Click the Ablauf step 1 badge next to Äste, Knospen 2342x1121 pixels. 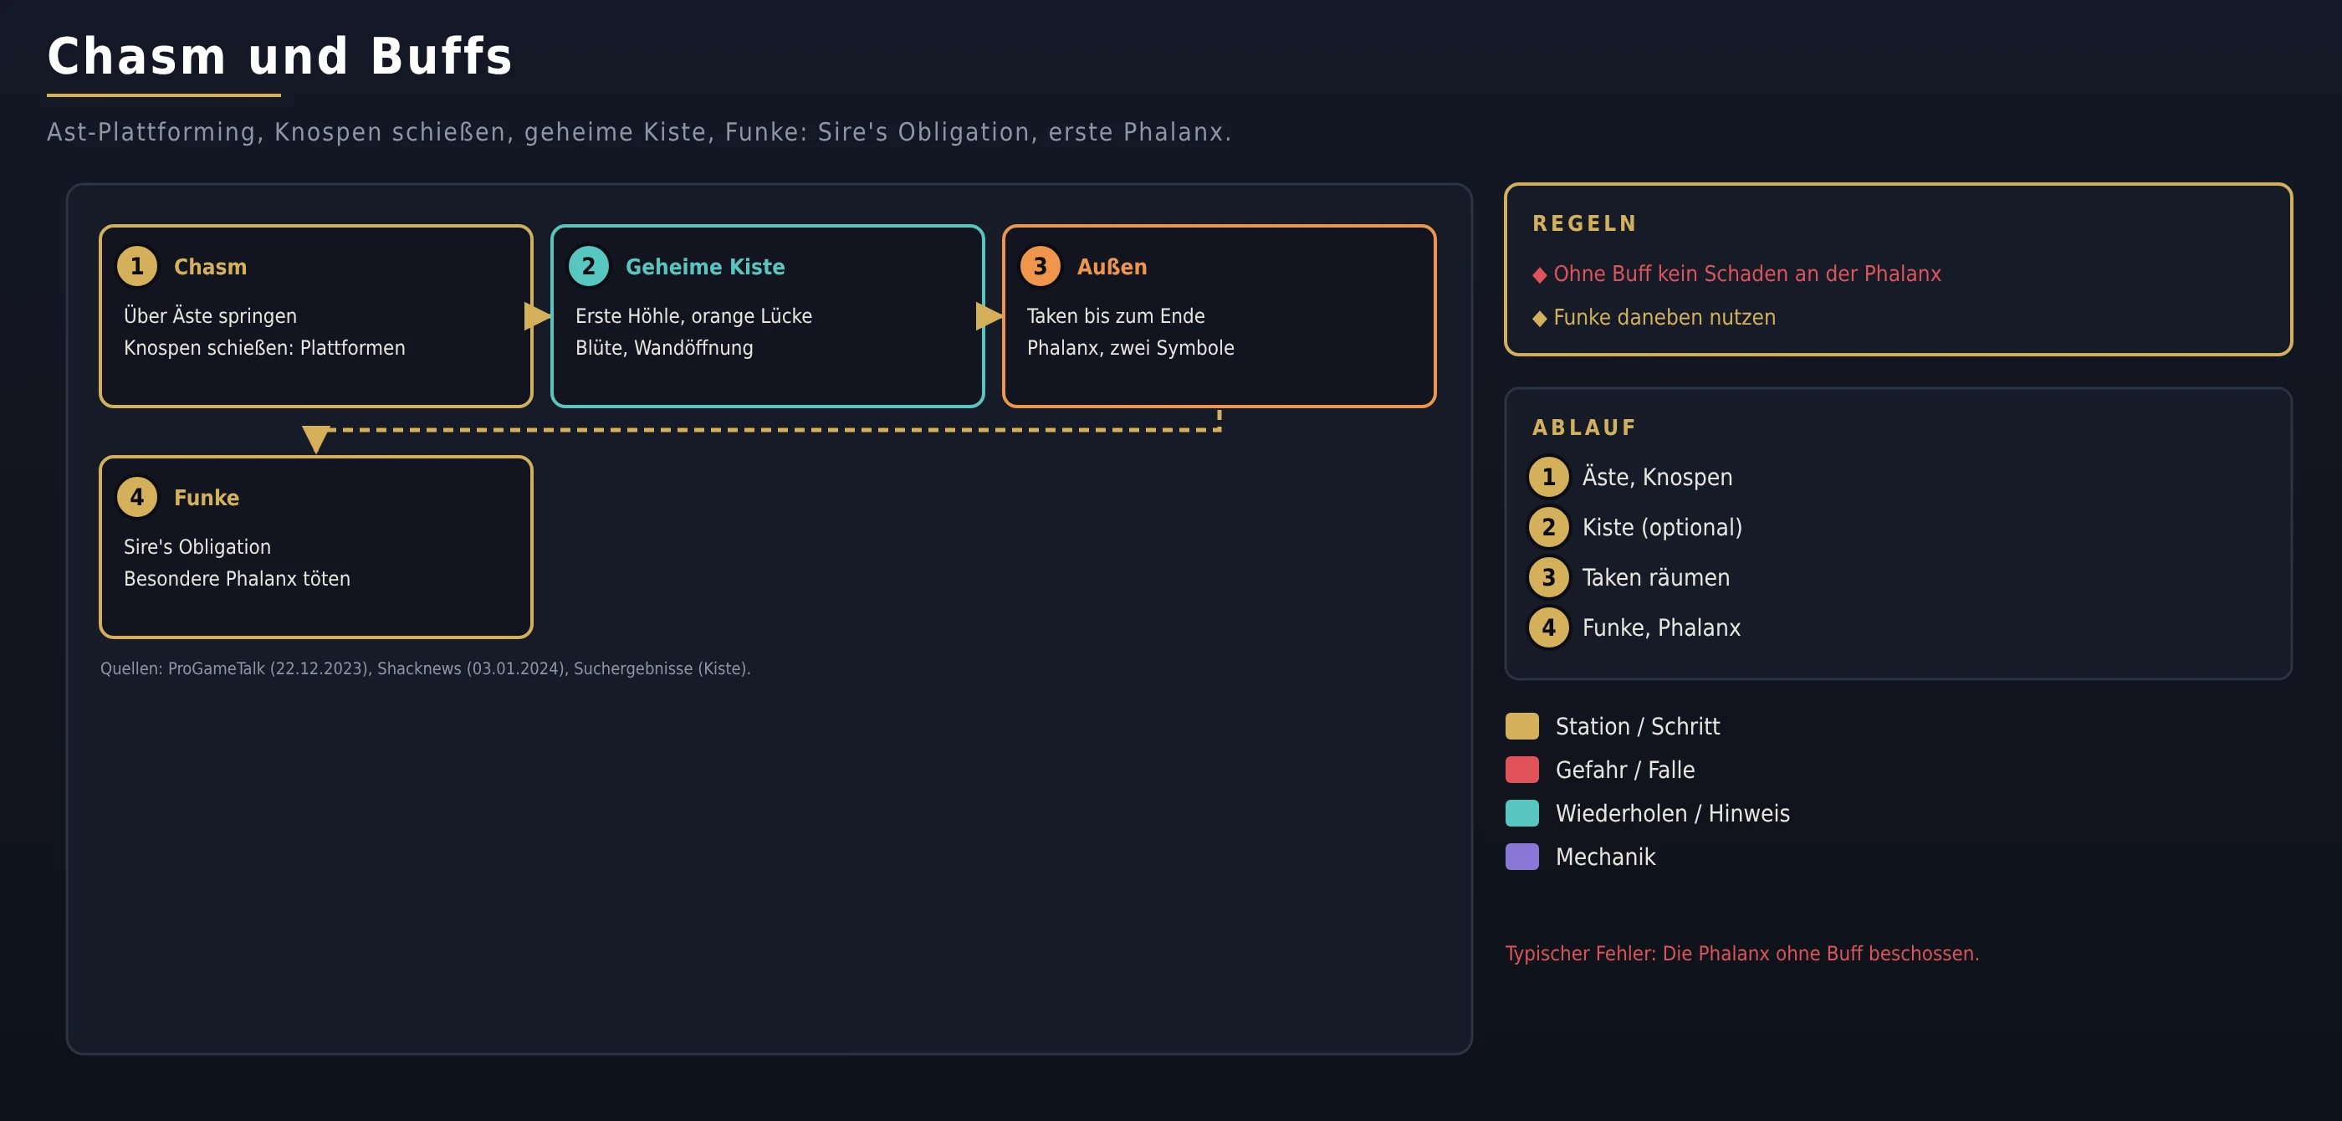1548,478
